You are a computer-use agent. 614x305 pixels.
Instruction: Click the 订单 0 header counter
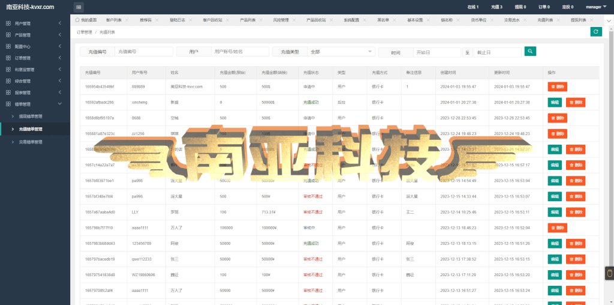coord(544,7)
